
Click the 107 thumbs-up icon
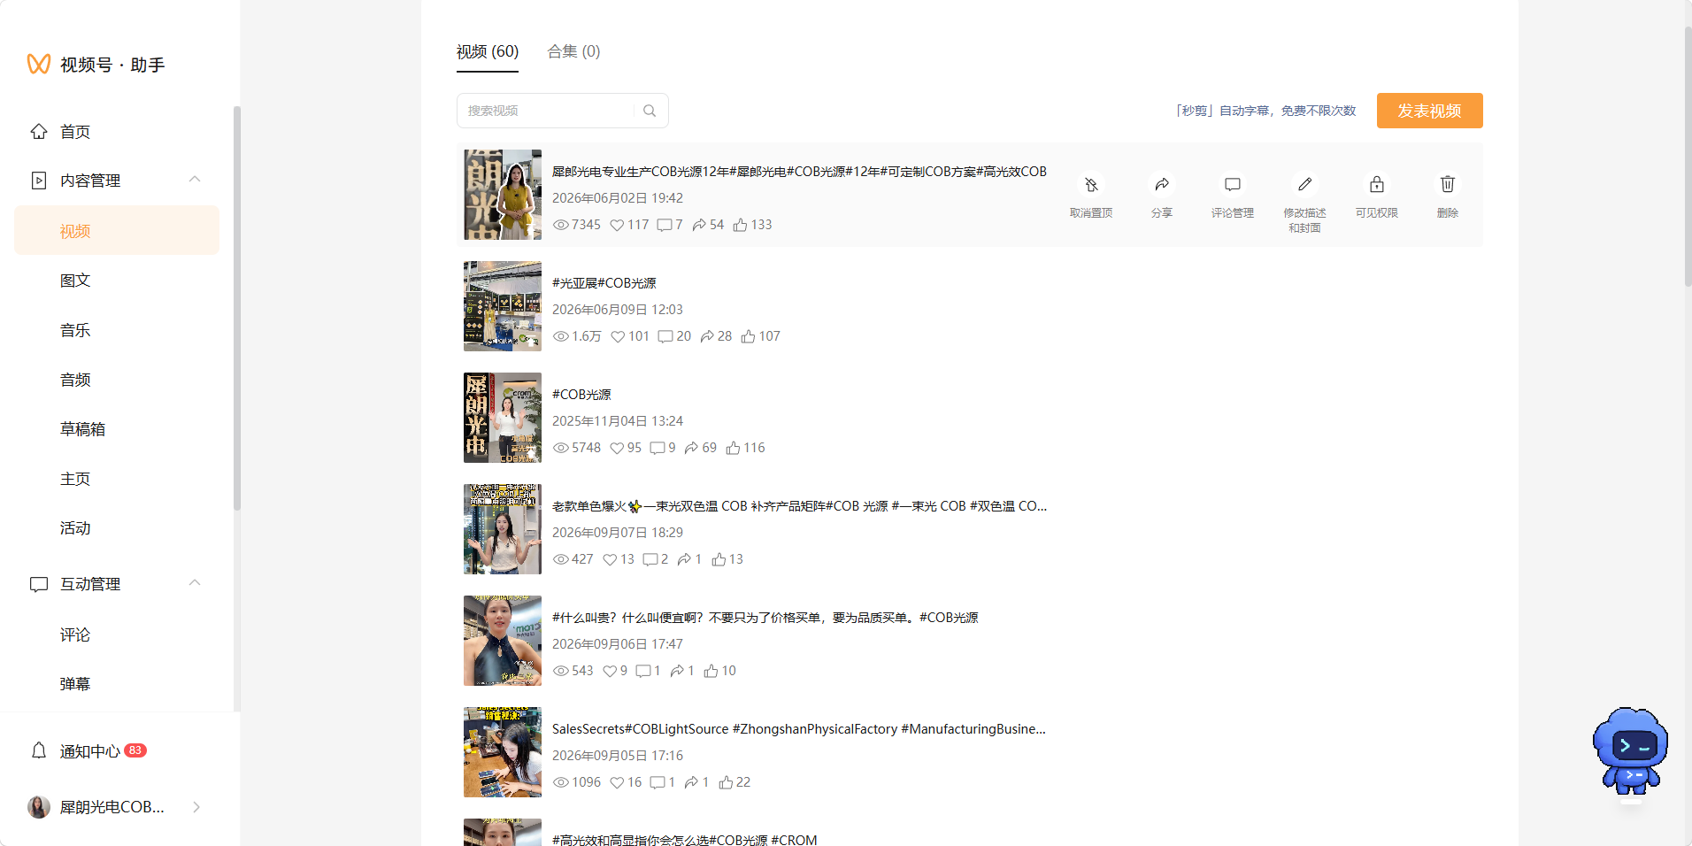tap(749, 336)
